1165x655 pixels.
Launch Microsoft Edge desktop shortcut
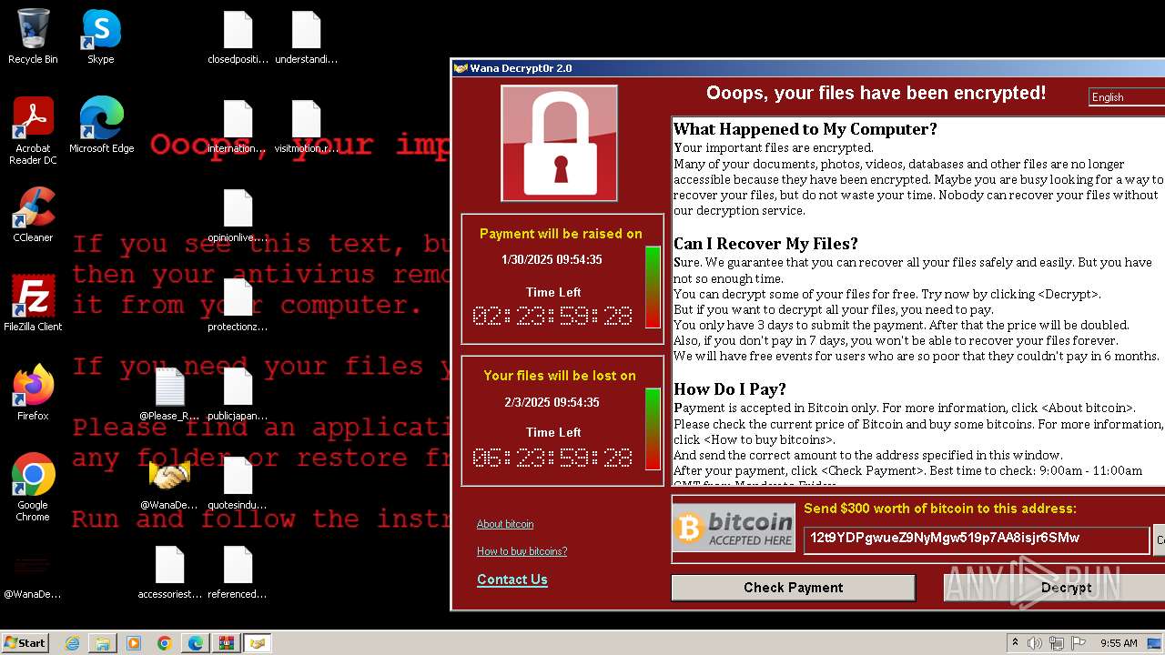(101, 126)
